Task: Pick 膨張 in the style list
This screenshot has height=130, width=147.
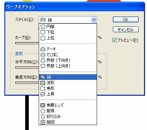Action: [68, 111]
